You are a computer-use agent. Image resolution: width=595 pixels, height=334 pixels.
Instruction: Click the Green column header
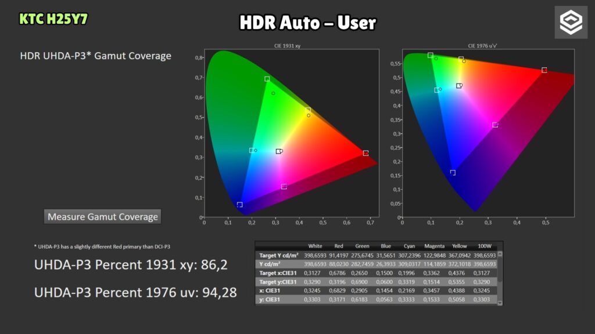point(362,246)
